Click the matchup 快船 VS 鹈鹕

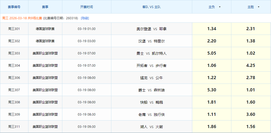click(x=152, y=102)
